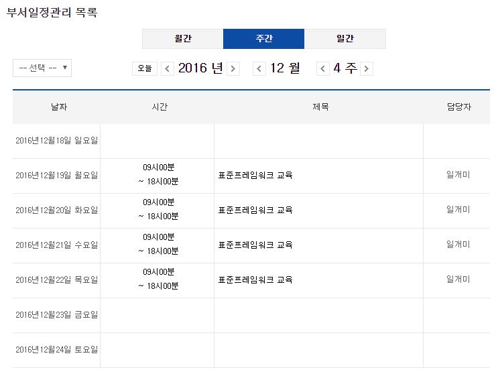The height and width of the screenshot is (376, 498).
Task: Click the 2016년12월23일 금요일 date cell
Action: pos(56,315)
